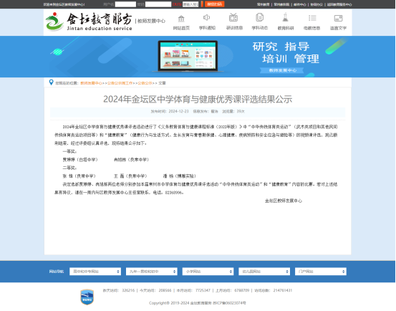Open the 公告公示 breadcrumb link
The width and height of the screenshot is (396, 311).
click(145, 83)
